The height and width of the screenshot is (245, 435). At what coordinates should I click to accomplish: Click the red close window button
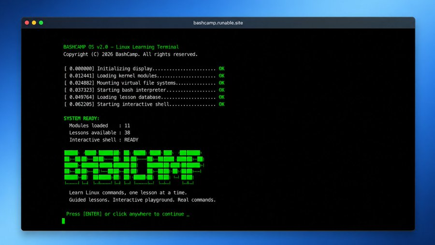point(27,23)
